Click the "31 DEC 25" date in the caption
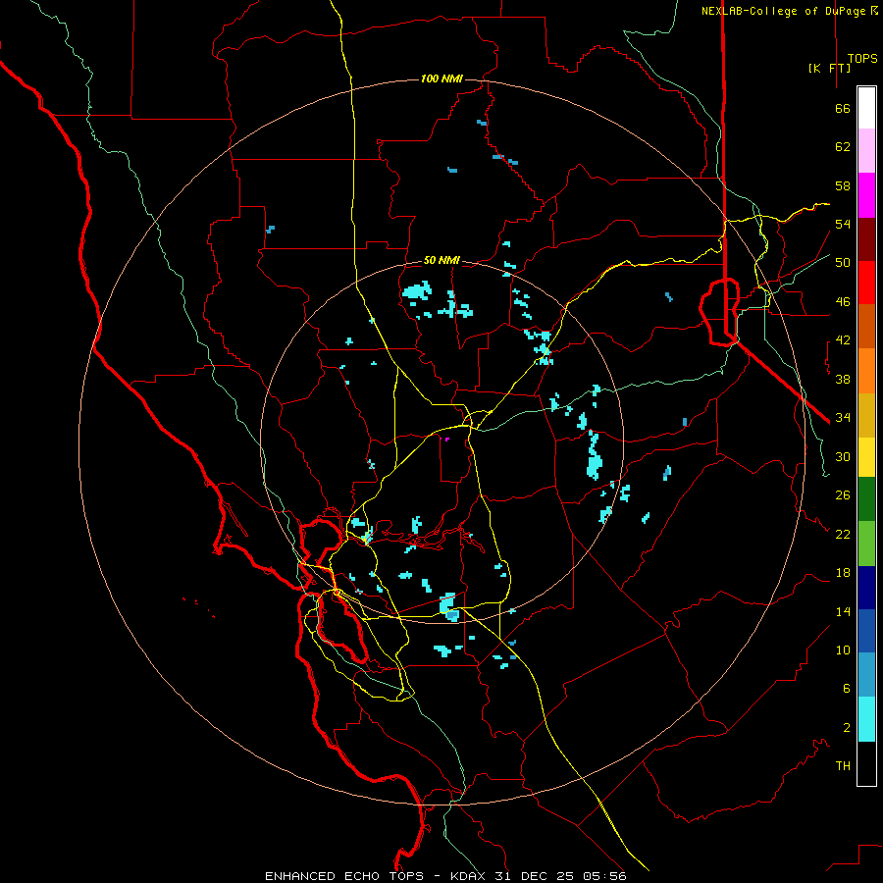 coord(535,876)
